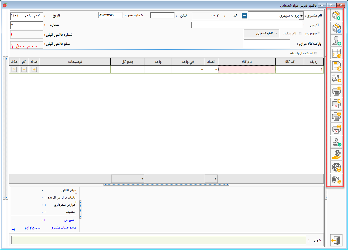Click the scooter with dollar coin icon
The height and width of the screenshot is (250, 348).
pos(336,180)
